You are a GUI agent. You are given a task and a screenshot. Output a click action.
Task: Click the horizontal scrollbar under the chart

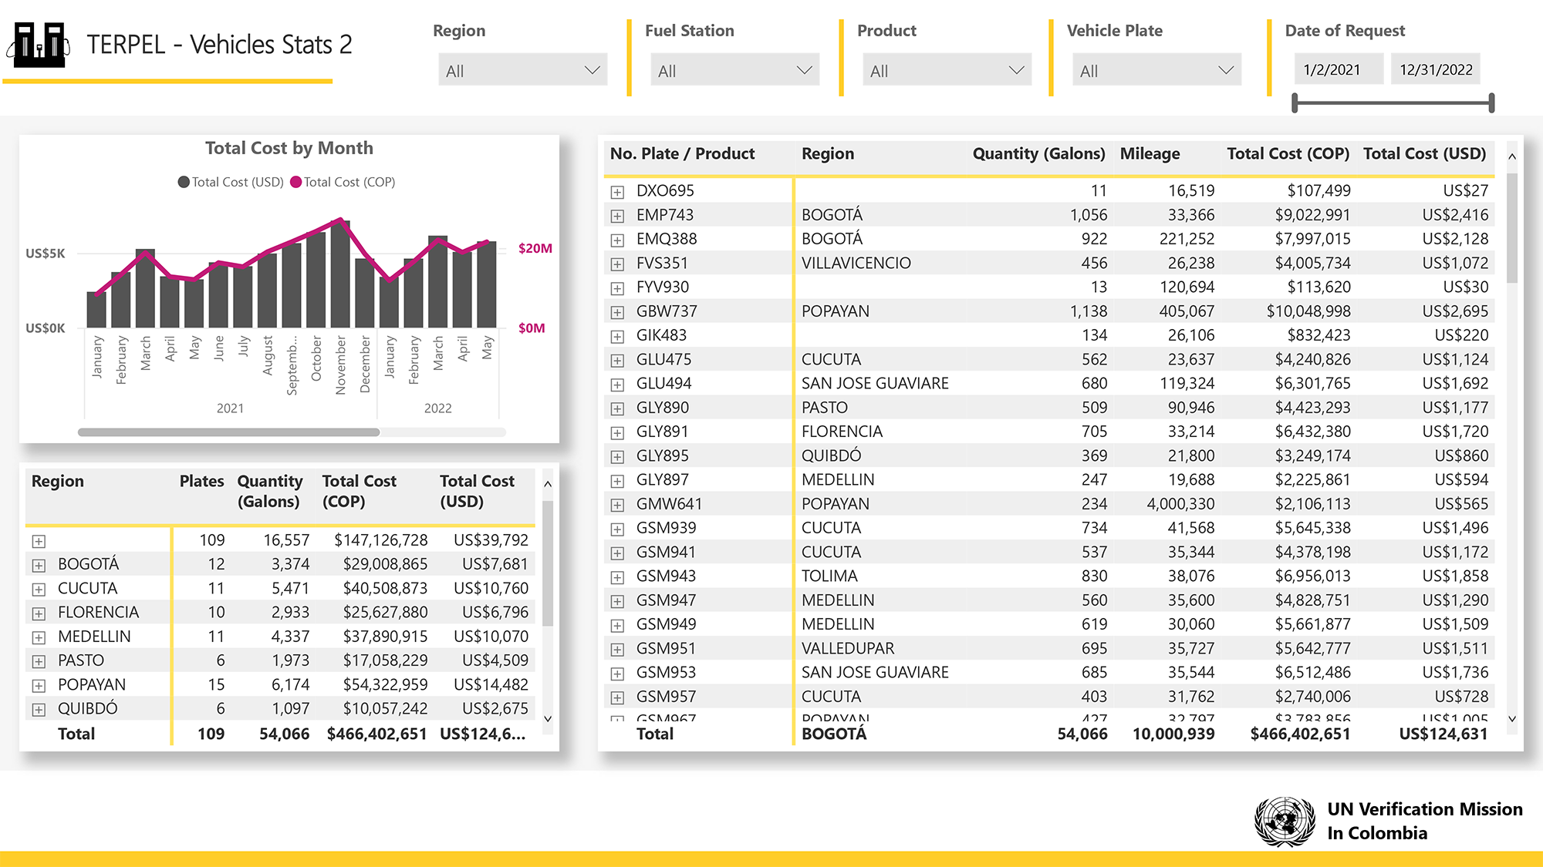click(x=228, y=432)
